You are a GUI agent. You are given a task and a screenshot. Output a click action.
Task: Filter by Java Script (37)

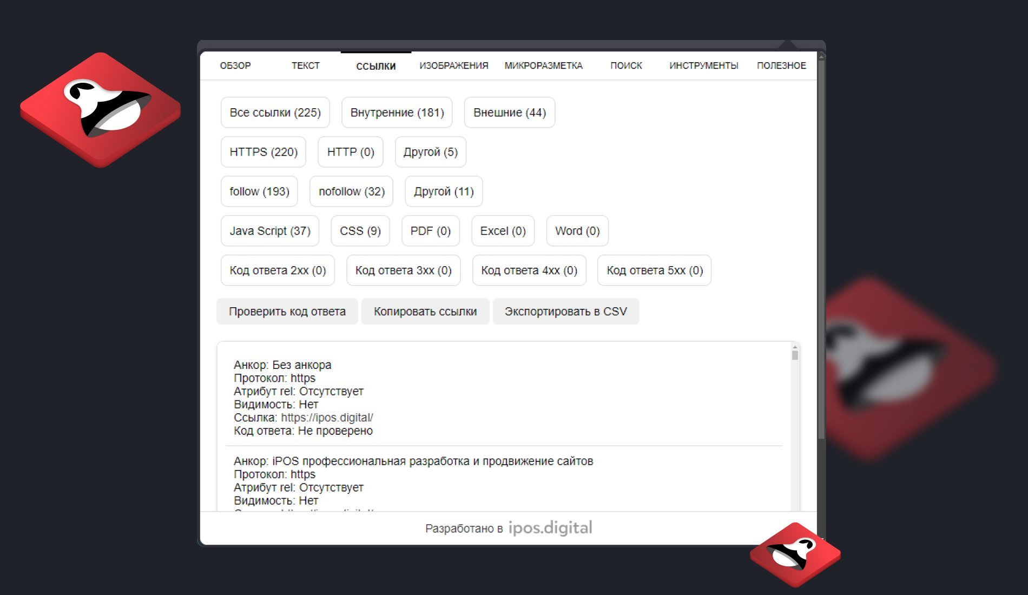coord(270,231)
